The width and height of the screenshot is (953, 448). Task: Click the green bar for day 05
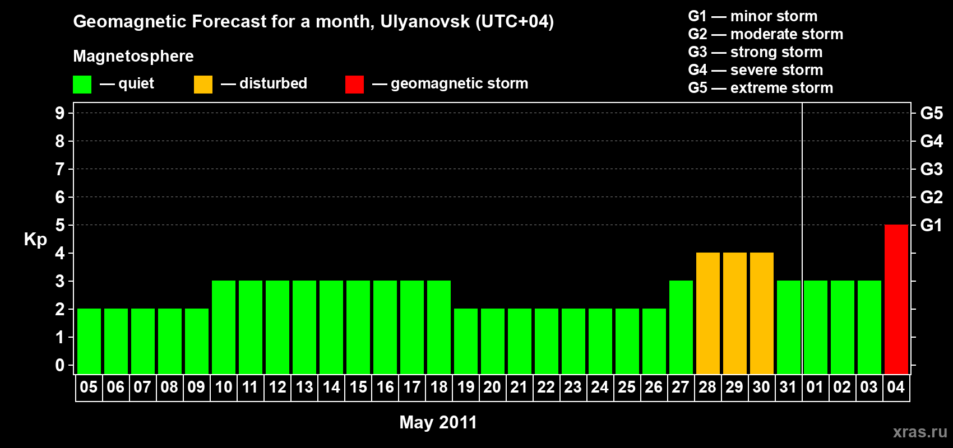pos(89,341)
